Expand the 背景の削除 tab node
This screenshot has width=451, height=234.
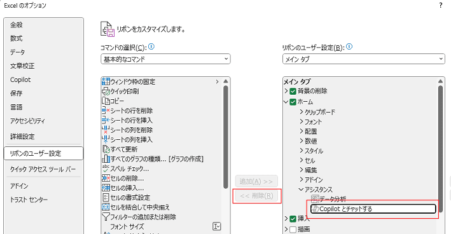pos(286,91)
